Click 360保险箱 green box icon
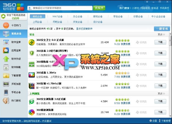The height and width of the screenshot is (124, 172). (32, 64)
